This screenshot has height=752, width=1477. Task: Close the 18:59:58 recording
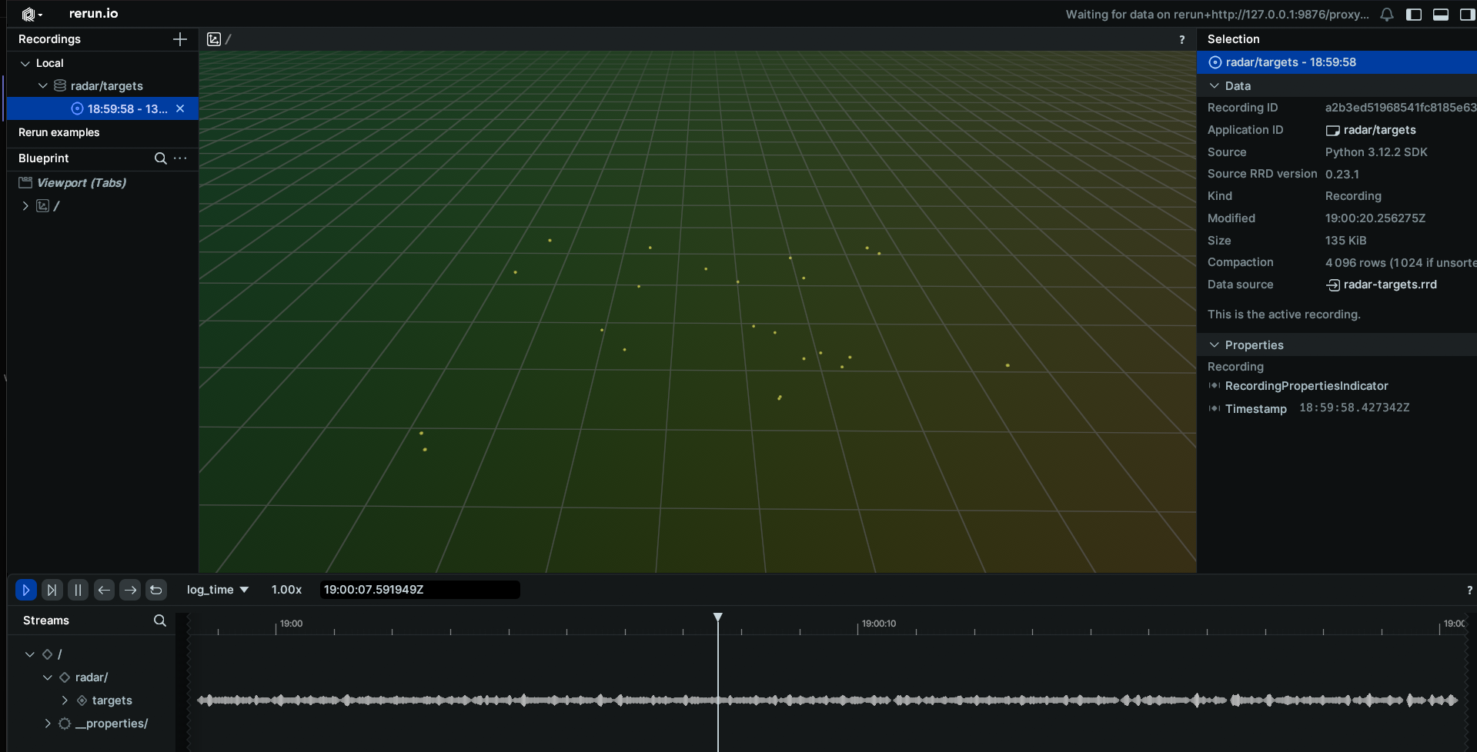click(180, 108)
